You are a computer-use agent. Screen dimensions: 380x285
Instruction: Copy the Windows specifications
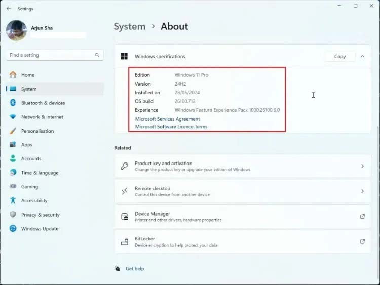pyautogui.click(x=340, y=57)
